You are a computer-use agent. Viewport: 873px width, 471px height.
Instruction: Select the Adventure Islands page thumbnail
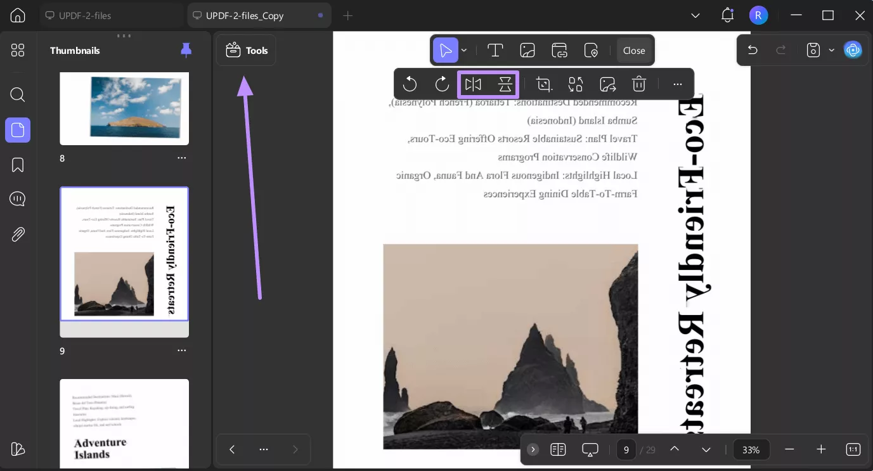click(124, 423)
